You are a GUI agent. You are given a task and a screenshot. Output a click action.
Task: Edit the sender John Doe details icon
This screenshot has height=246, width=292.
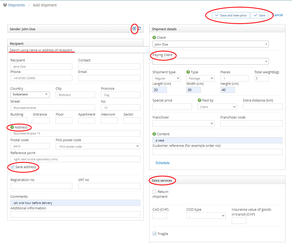point(134,29)
